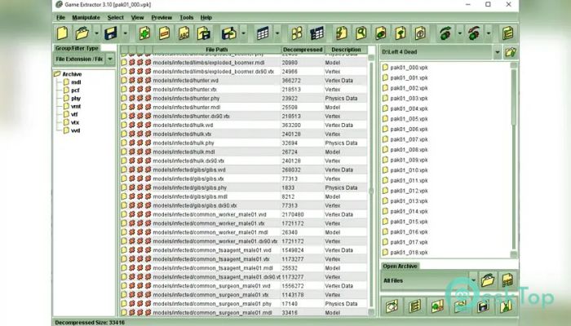
Task: Select the mdl tree item
Action: [x=76, y=82]
